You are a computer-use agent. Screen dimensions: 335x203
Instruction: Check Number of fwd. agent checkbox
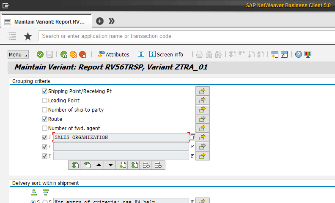click(44, 128)
